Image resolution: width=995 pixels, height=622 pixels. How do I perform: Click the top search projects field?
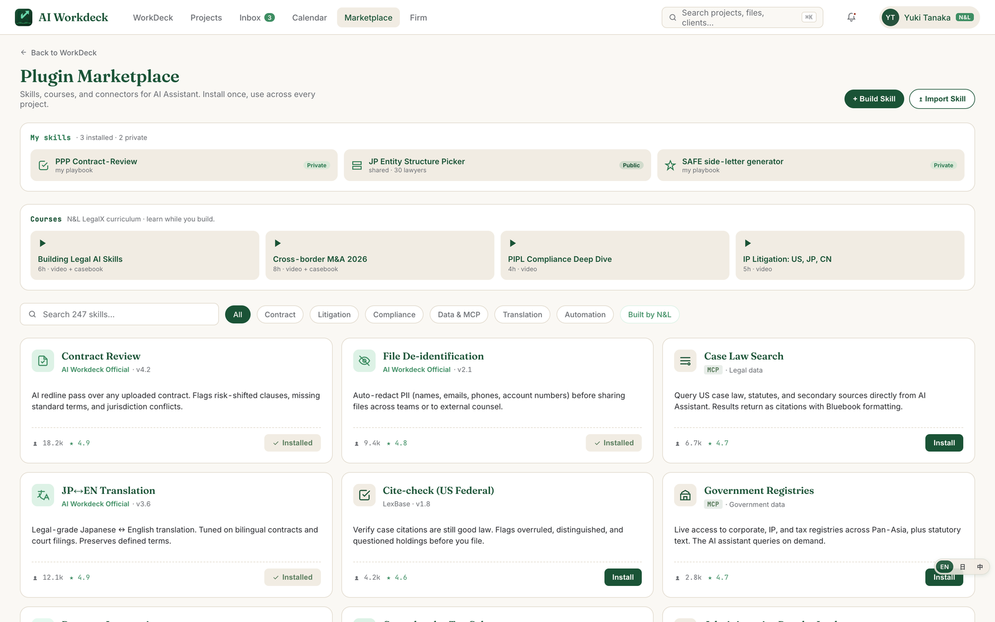[743, 17]
